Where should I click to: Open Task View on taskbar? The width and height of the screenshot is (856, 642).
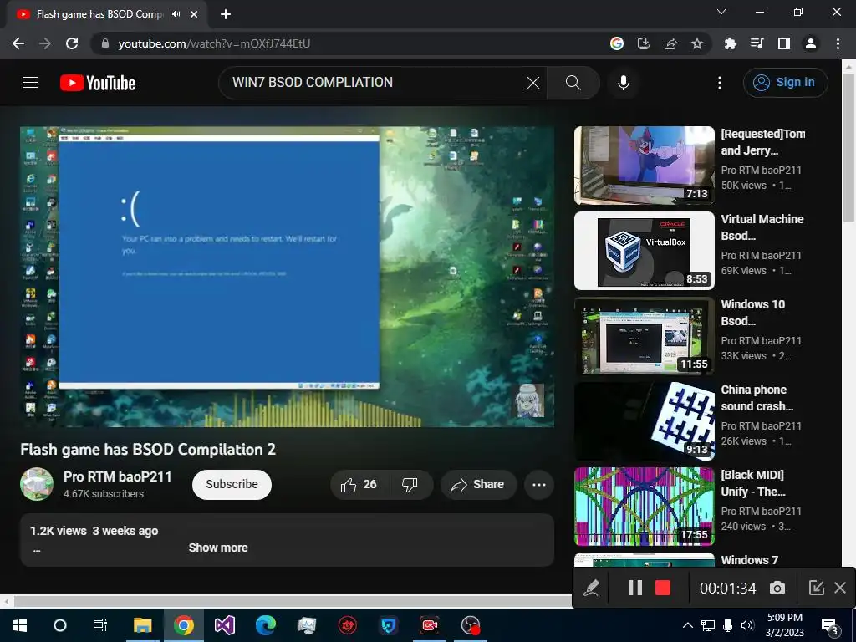coord(100,625)
